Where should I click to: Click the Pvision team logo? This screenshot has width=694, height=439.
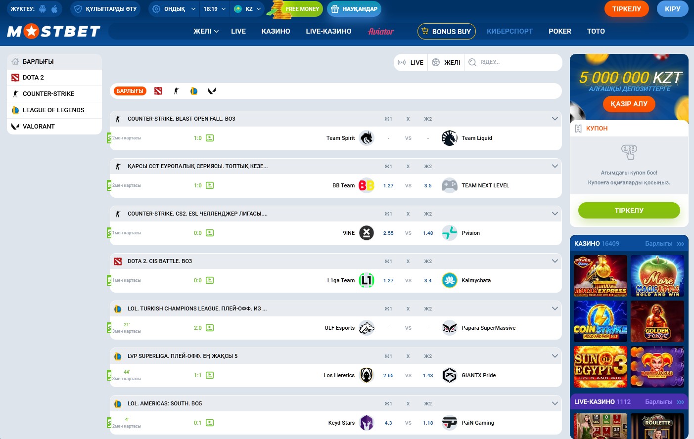450,233
